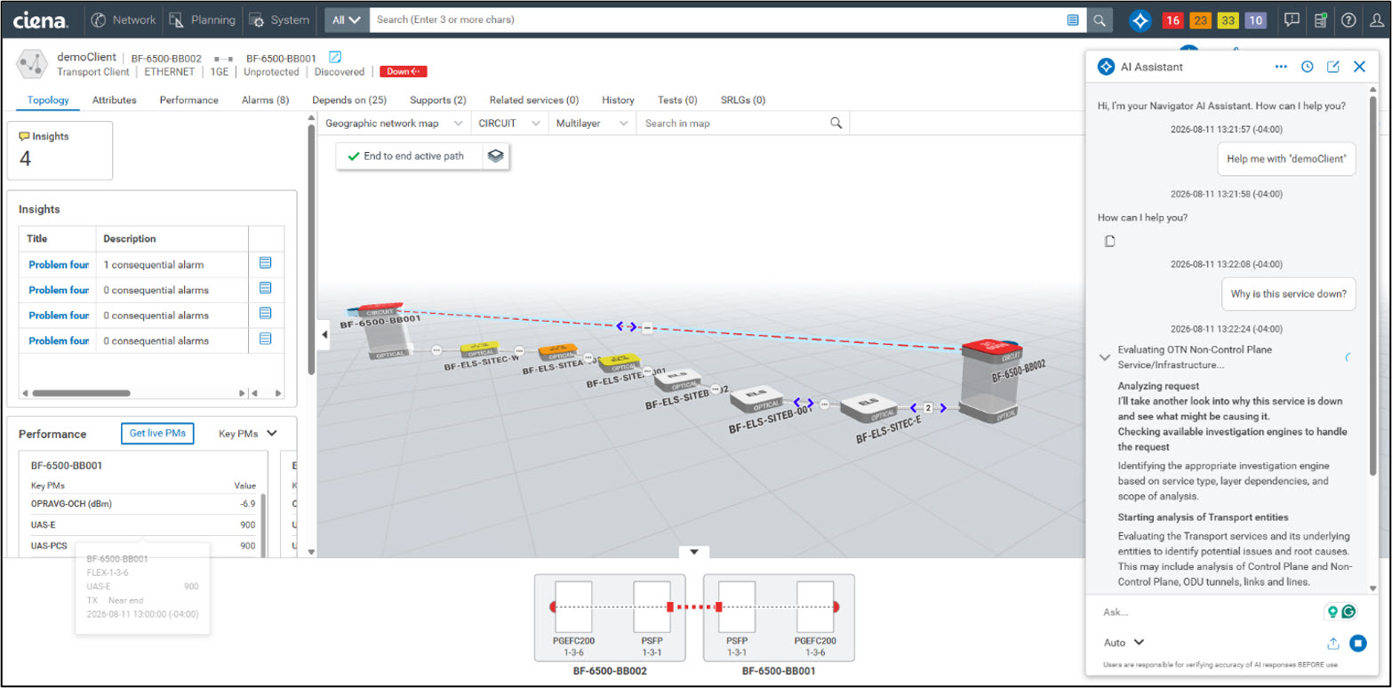Switch to the Attributes tab
1392x688 pixels.
point(114,100)
